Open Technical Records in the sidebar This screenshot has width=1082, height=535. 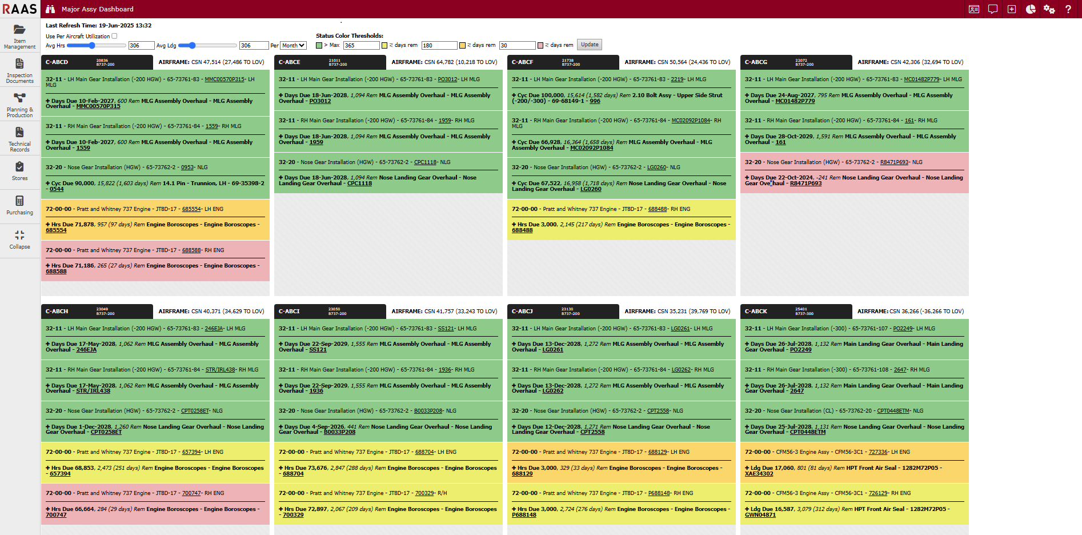click(x=19, y=139)
